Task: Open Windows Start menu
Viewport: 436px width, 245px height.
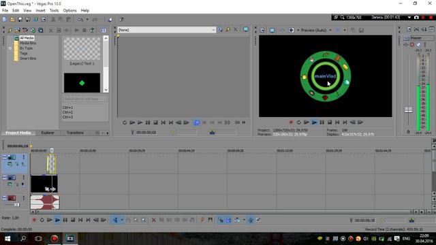Action: 7,239
